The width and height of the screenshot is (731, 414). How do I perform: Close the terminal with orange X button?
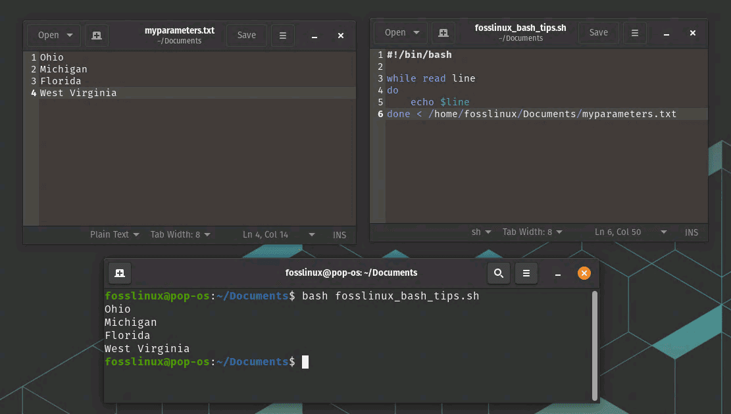[x=584, y=273]
